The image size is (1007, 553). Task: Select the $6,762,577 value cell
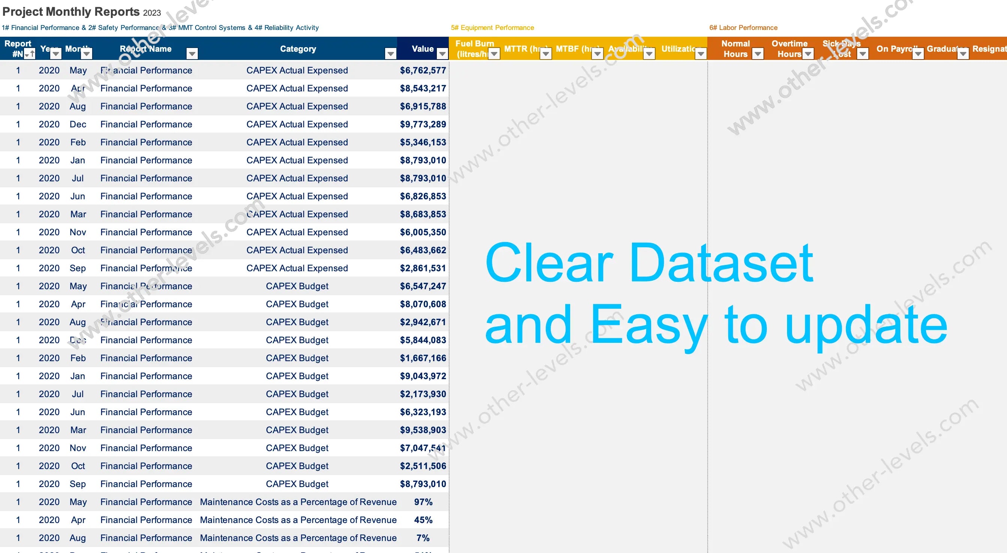(x=423, y=70)
